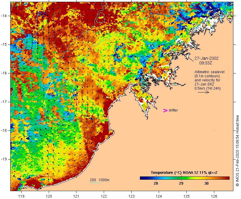This screenshot has height=199, width=241.
Task: Click the temperature colorbar
Action: click(185, 178)
